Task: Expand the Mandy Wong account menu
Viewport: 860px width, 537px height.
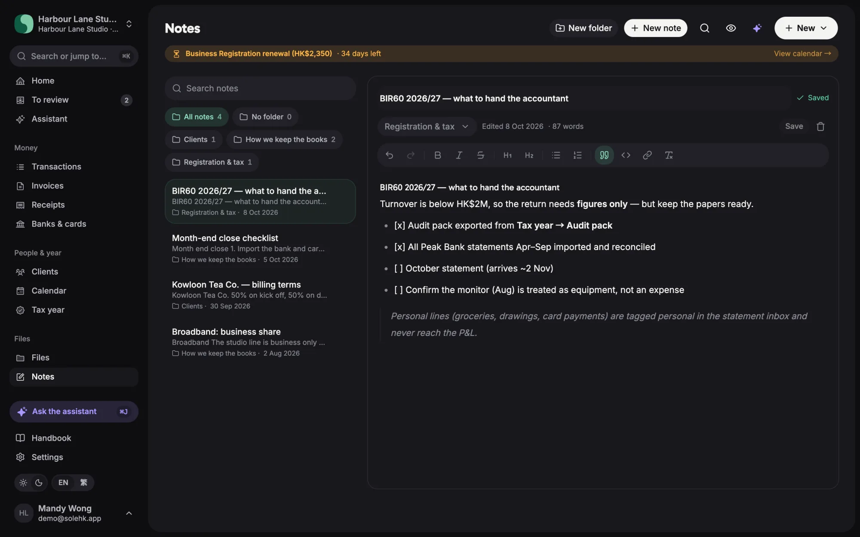Action: pyautogui.click(x=74, y=513)
